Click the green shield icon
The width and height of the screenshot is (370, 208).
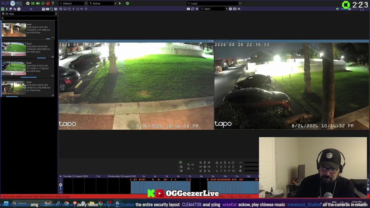[127, 3]
